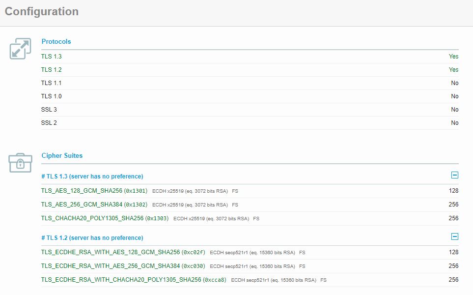Select the Cipher Suites section heading

[x=62, y=155]
